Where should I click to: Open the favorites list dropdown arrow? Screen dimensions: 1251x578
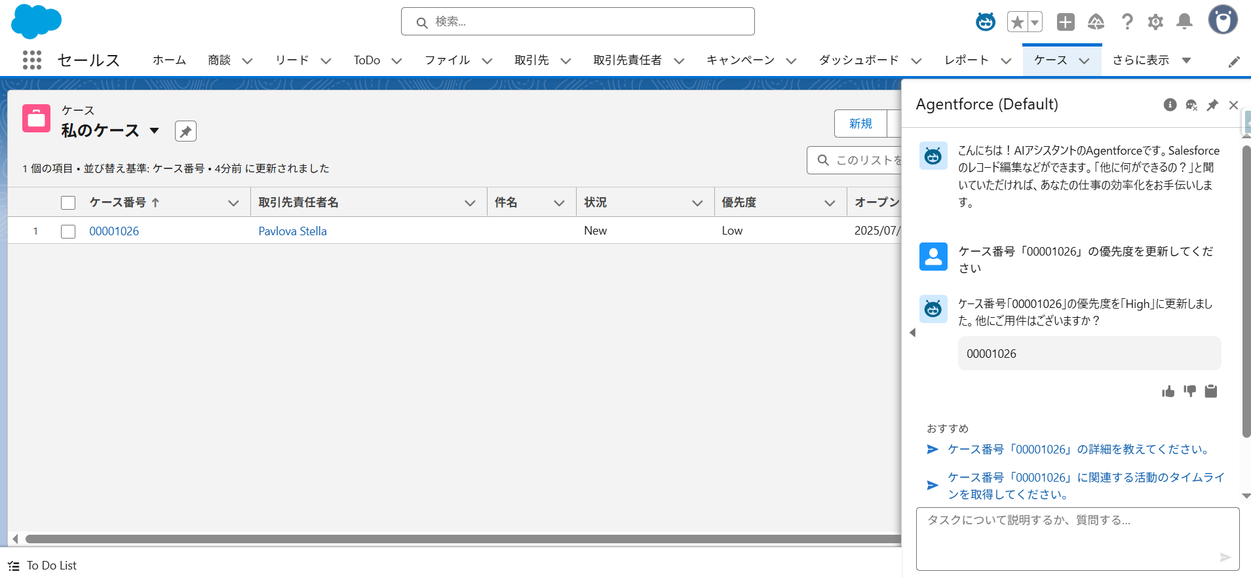click(1035, 22)
